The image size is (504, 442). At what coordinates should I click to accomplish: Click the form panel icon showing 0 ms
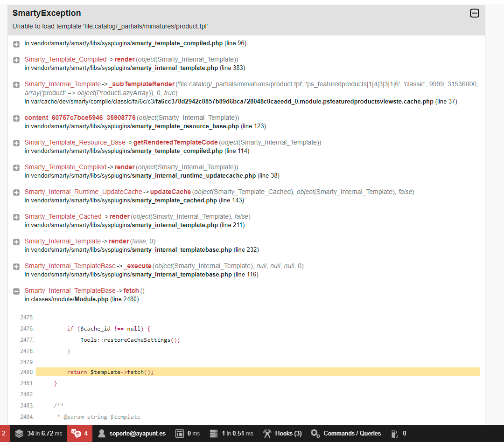click(x=179, y=433)
